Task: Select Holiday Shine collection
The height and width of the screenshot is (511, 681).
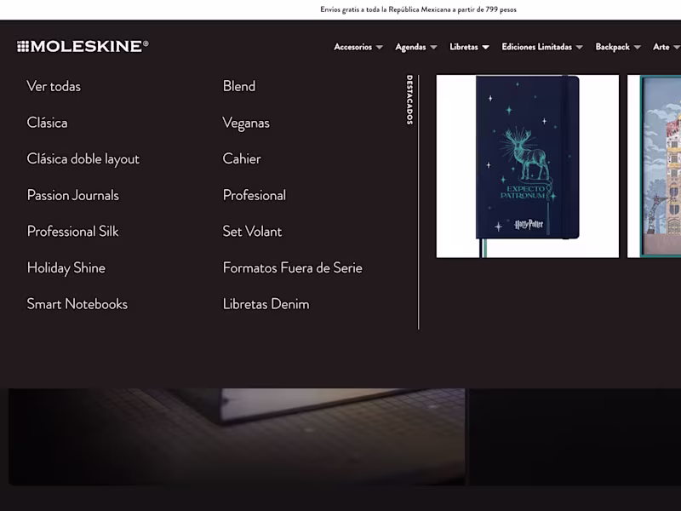Action: point(66,267)
